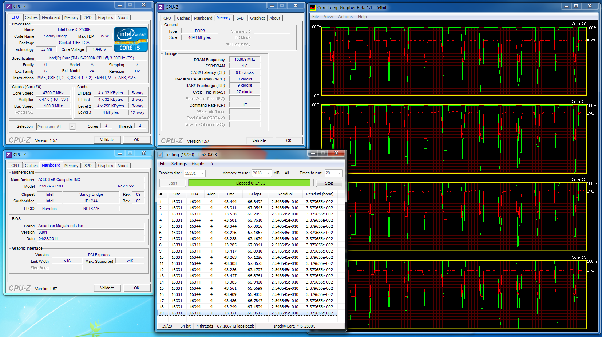Select Graphics tab in CPU-Z Memory window

pyautogui.click(x=258, y=18)
